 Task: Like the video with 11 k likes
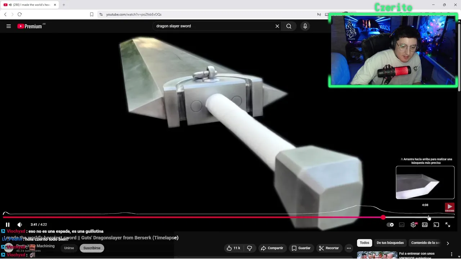click(x=233, y=248)
